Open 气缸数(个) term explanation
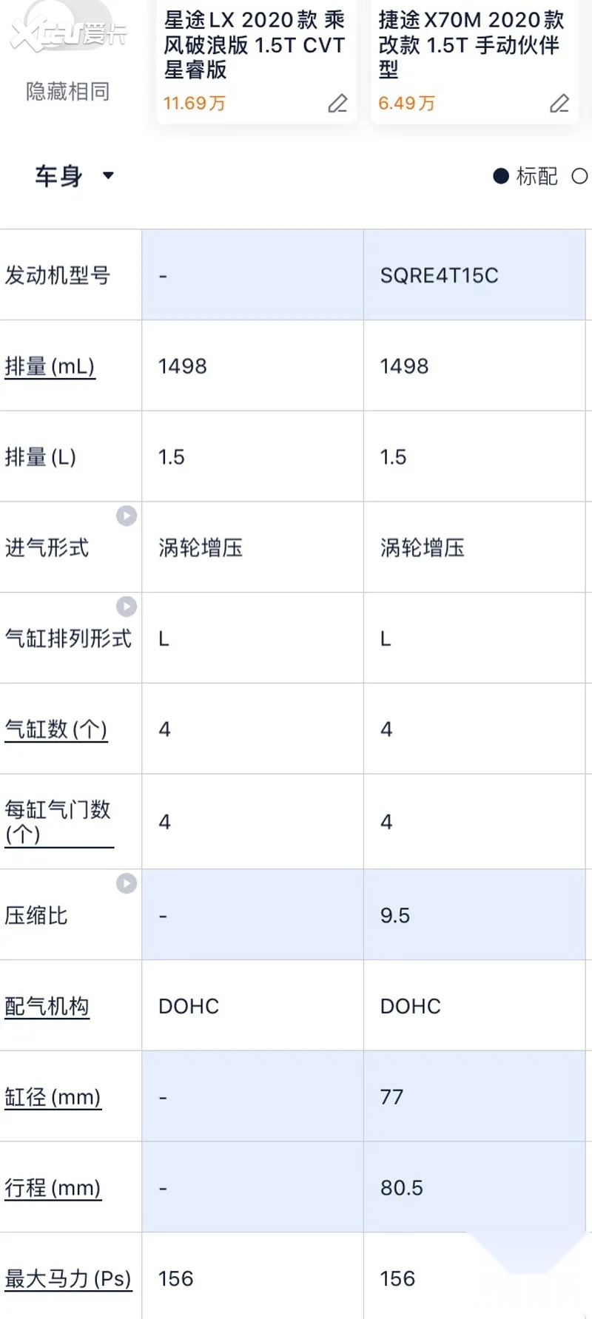The height and width of the screenshot is (1319, 592). pyautogui.click(x=55, y=729)
